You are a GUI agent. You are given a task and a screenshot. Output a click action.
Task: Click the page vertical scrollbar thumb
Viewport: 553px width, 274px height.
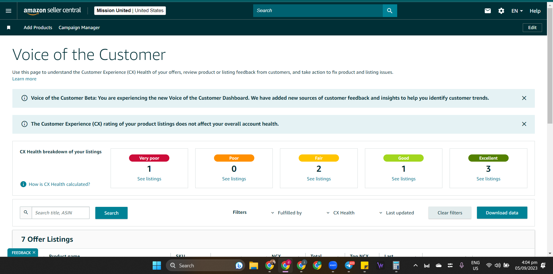(x=550, y=66)
